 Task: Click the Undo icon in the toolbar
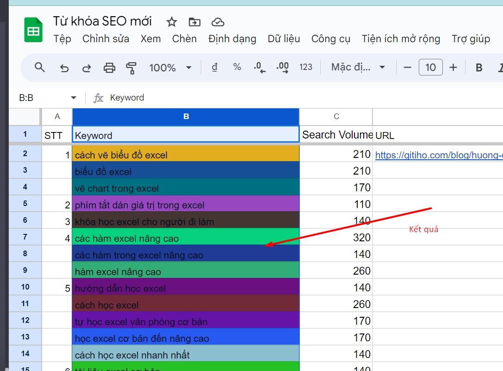pyautogui.click(x=64, y=68)
